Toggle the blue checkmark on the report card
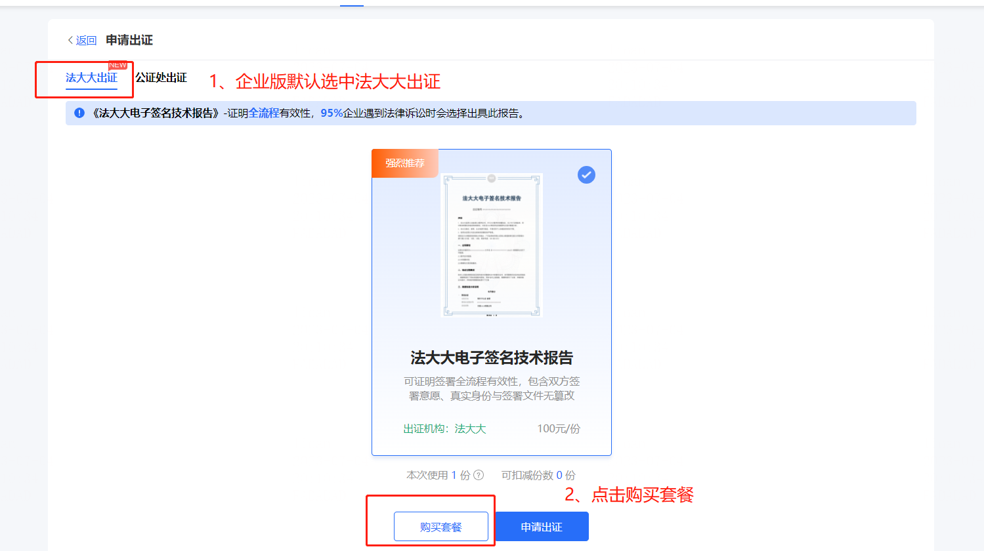The image size is (984, 551). point(586,175)
